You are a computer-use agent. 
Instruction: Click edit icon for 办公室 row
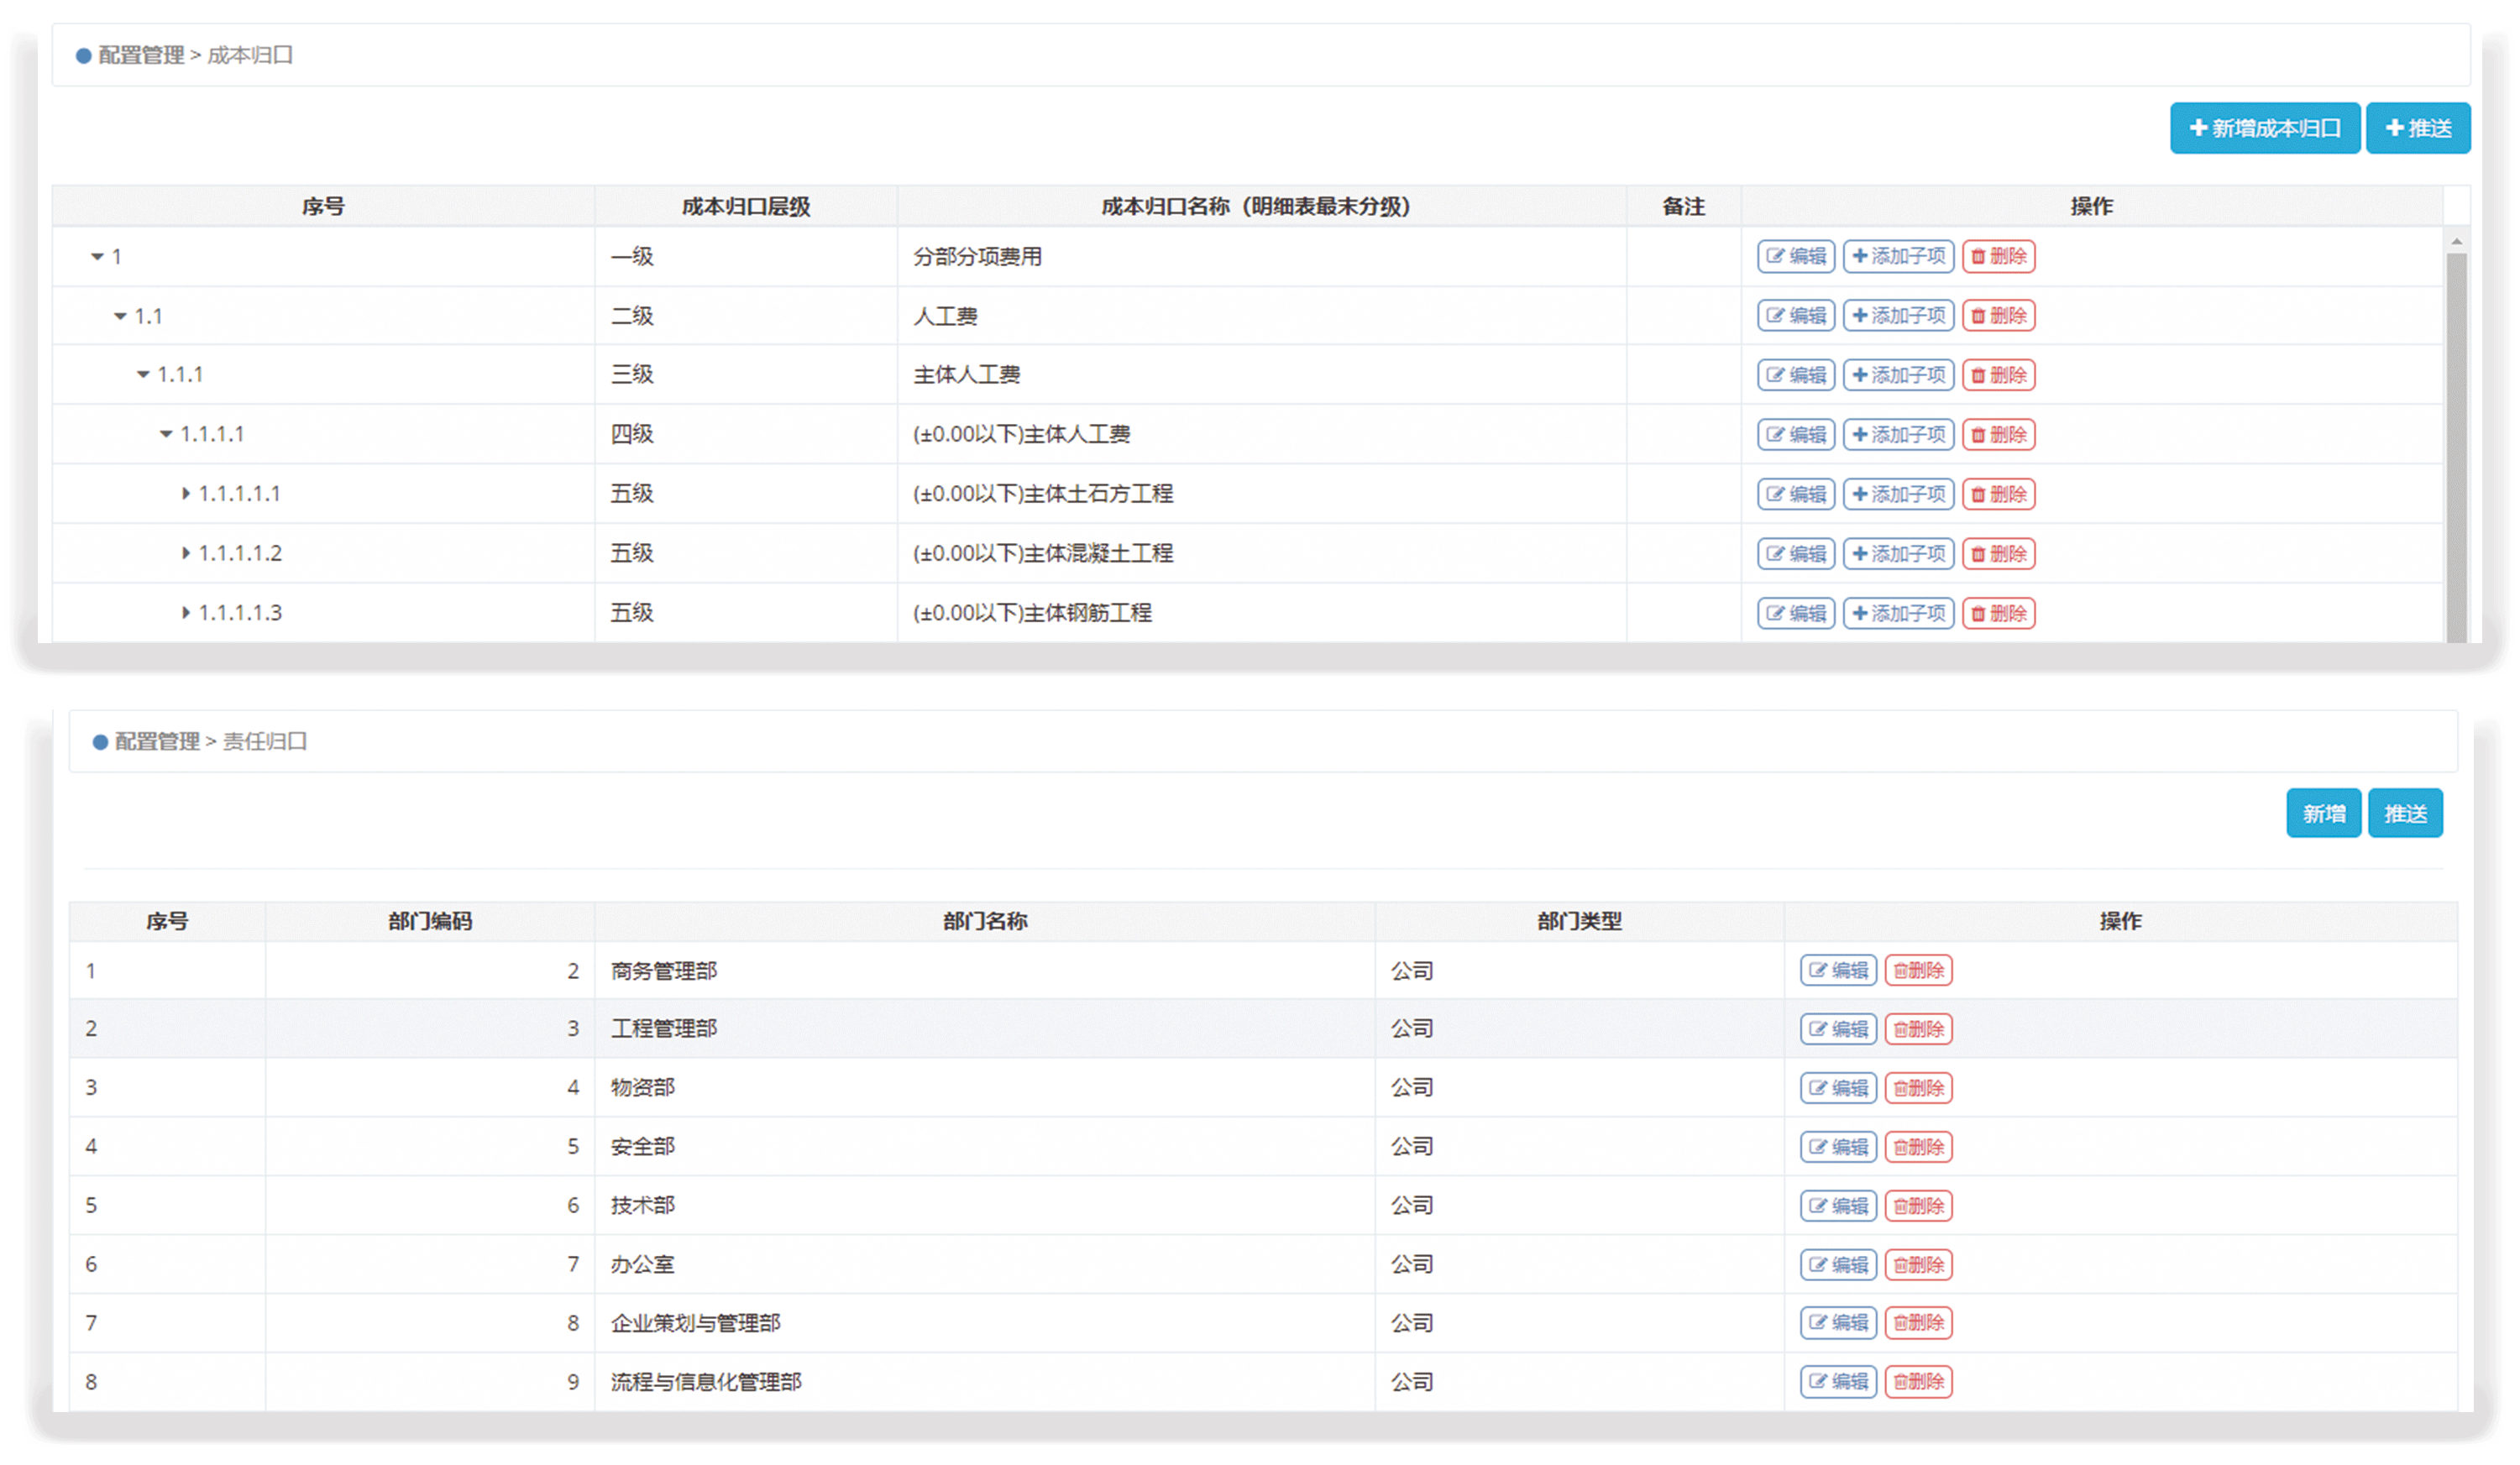click(1817, 1265)
